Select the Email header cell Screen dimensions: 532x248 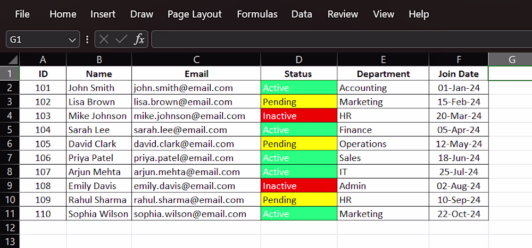pos(196,73)
